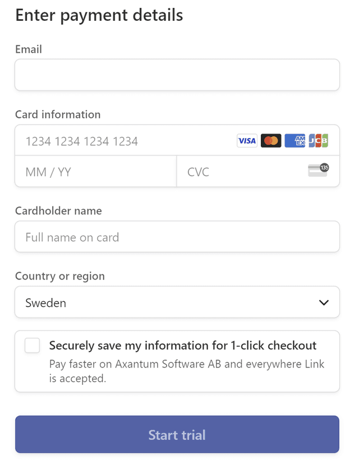Image resolution: width=359 pixels, height=464 pixels.
Task: Click the Link checkout description text
Action: [x=187, y=371]
